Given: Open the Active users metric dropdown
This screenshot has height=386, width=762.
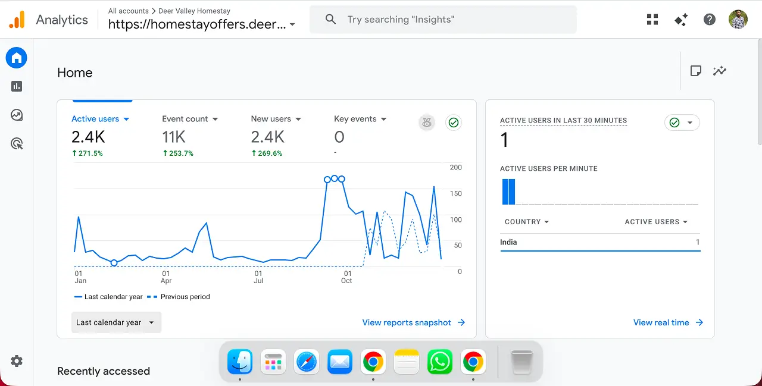Looking at the screenshot, I should (x=100, y=119).
